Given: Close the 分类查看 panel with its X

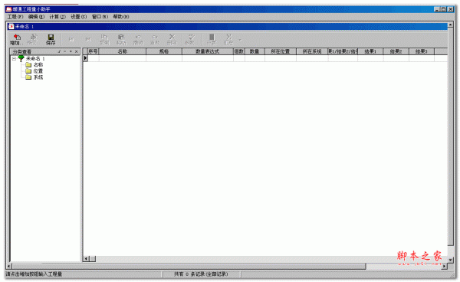Looking at the screenshot, I should click(77, 51).
